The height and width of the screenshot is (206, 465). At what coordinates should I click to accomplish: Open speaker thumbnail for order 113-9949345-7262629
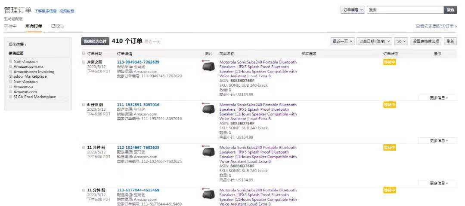208,66
